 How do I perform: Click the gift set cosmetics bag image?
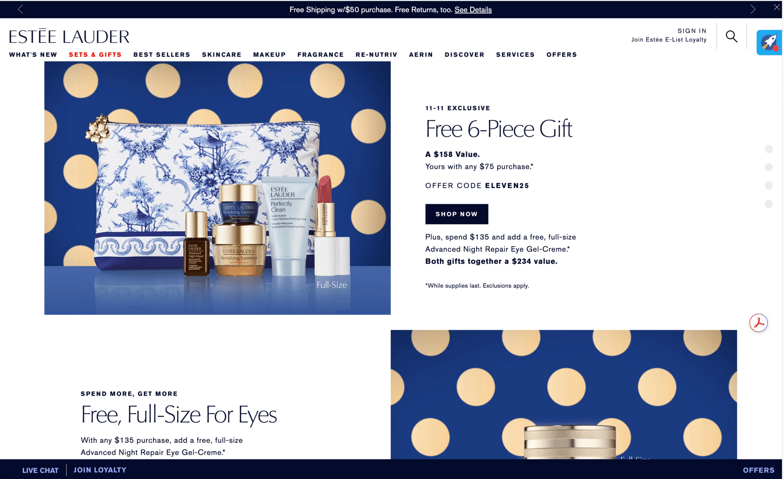(x=217, y=188)
